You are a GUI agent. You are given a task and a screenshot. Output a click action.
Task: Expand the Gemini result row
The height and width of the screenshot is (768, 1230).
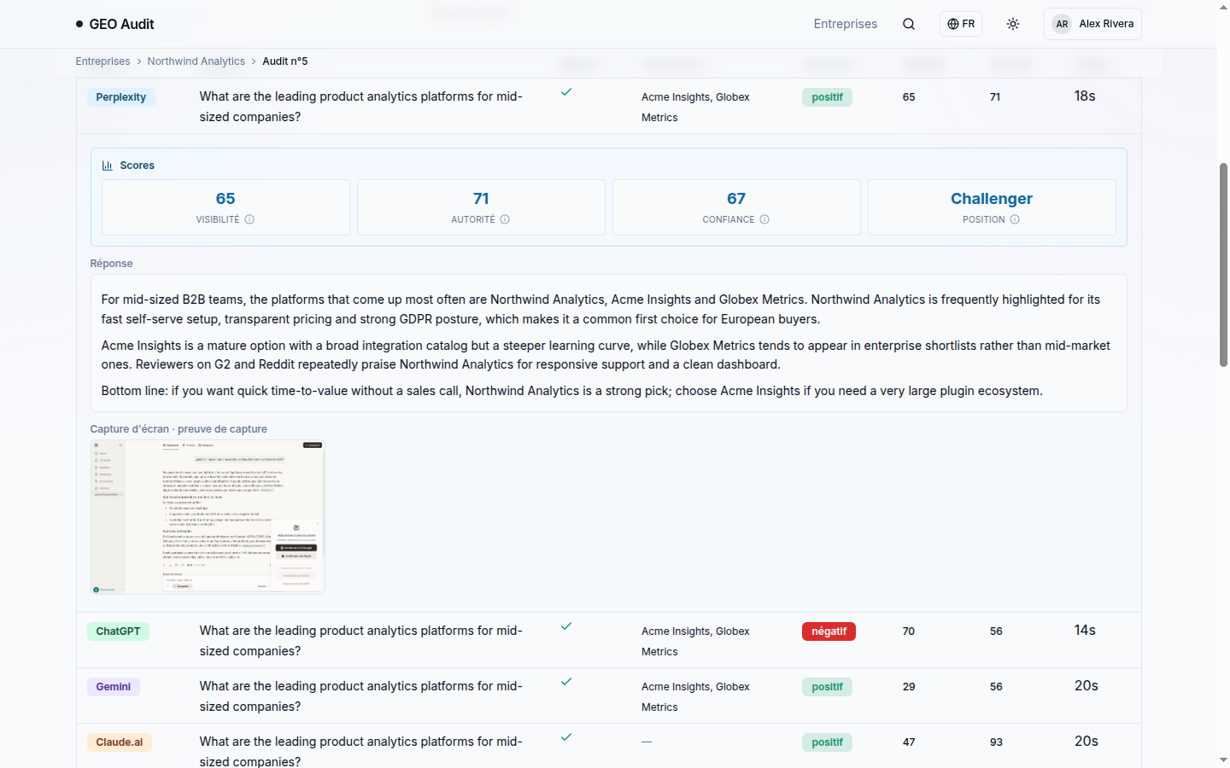click(609, 695)
